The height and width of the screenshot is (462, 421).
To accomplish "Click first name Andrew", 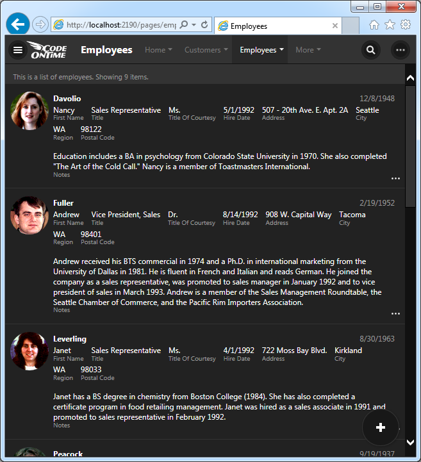I will [x=66, y=215].
